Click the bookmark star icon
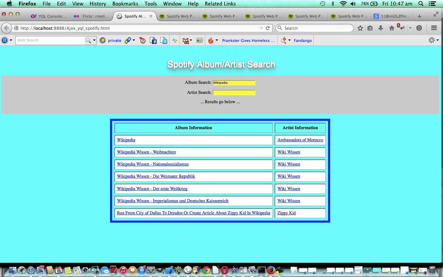The width and height of the screenshot is (443, 277). pyautogui.click(x=360, y=28)
